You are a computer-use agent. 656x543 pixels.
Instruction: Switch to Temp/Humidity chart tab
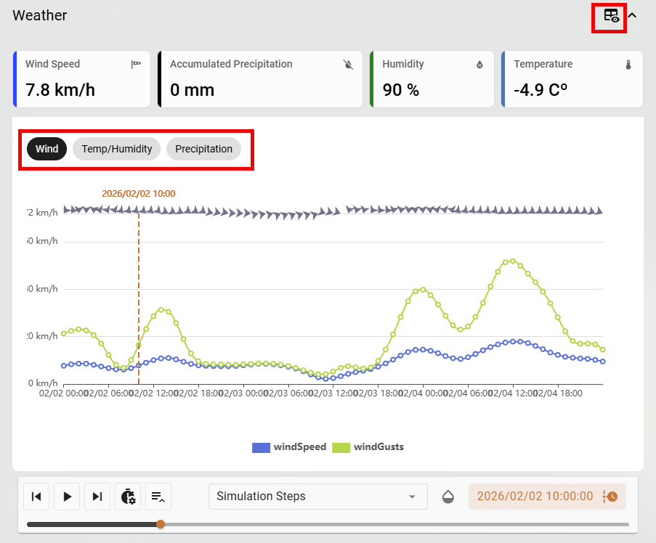116,149
